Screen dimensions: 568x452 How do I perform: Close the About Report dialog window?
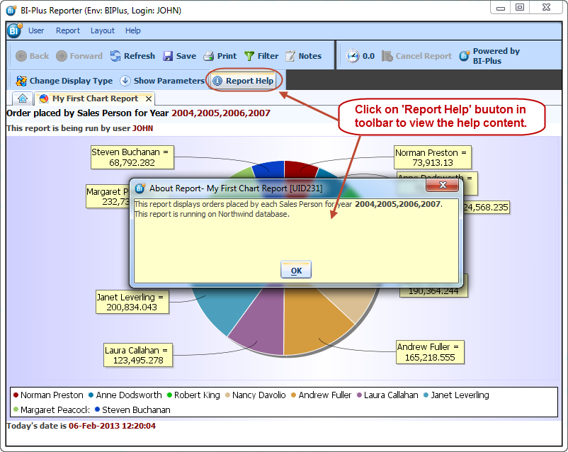pyautogui.click(x=443, y=186)
